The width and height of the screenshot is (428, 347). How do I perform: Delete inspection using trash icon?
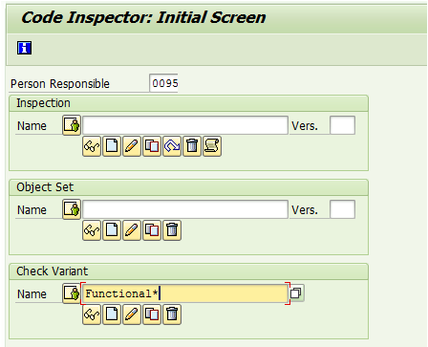click(192, 146)
